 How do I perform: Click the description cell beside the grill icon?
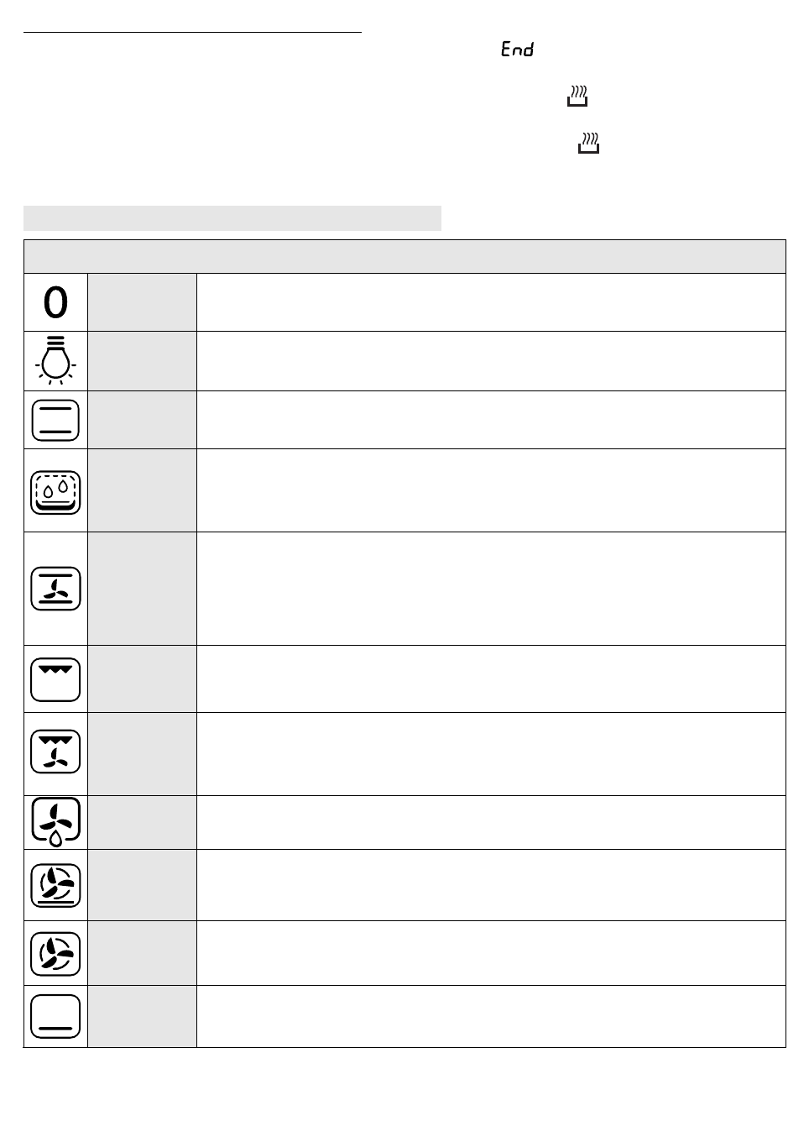click(491, 679)
